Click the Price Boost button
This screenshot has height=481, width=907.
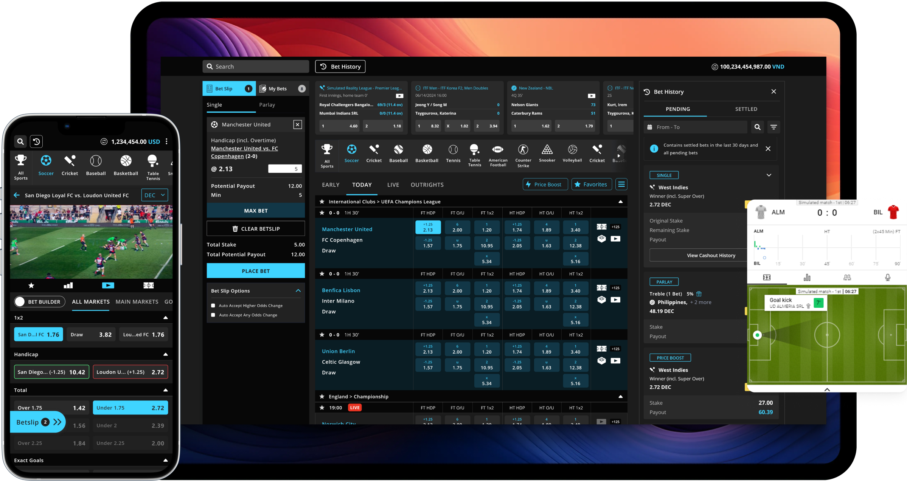pos(545,184)
